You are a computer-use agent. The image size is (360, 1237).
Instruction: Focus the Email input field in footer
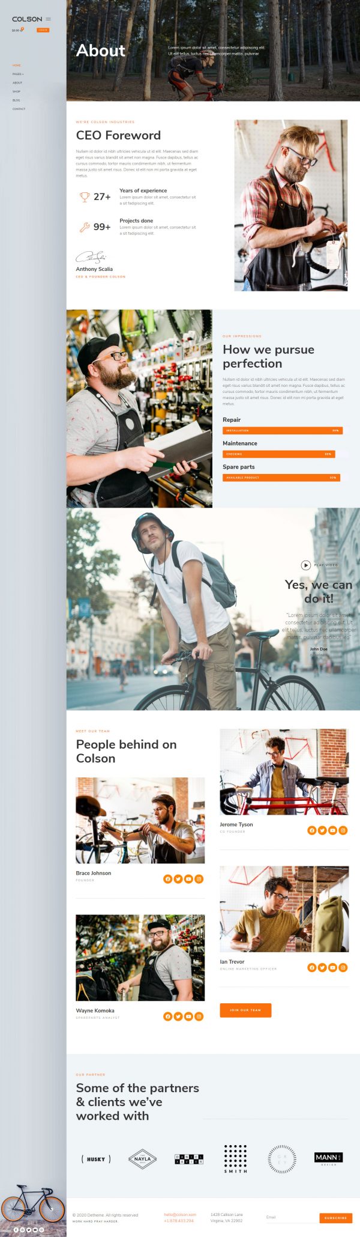[x=292, y=1217]
